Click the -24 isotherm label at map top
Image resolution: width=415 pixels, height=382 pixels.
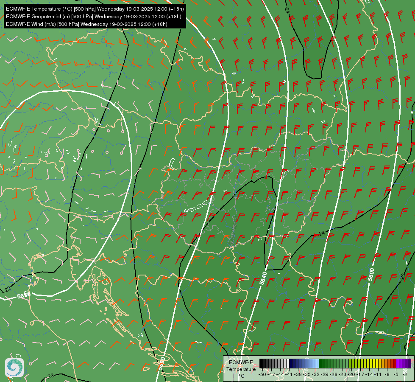[x=287, y=10]
